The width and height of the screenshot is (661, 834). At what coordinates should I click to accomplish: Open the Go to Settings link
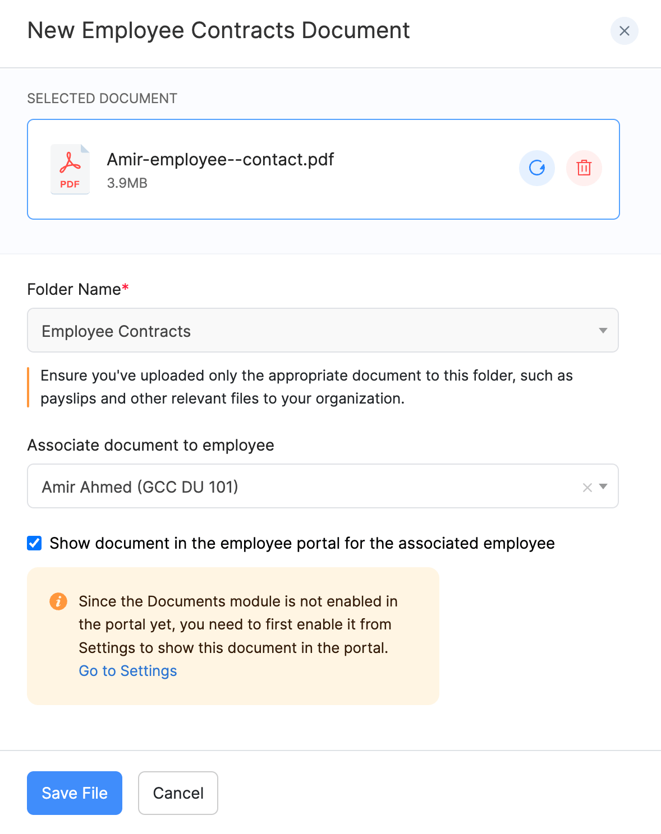coord(128,671)
